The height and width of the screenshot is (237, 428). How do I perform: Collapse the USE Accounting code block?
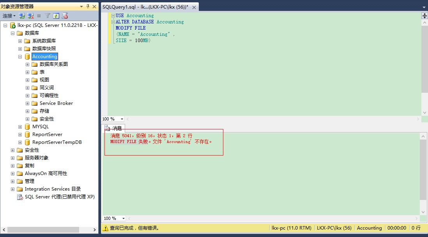(113, 16)
